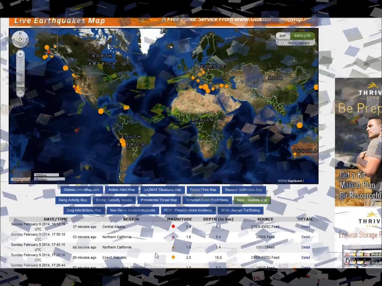Click the Thrive Life 'Be Prepared' advertisement
The image size is (382, 286).
(359, 142)
